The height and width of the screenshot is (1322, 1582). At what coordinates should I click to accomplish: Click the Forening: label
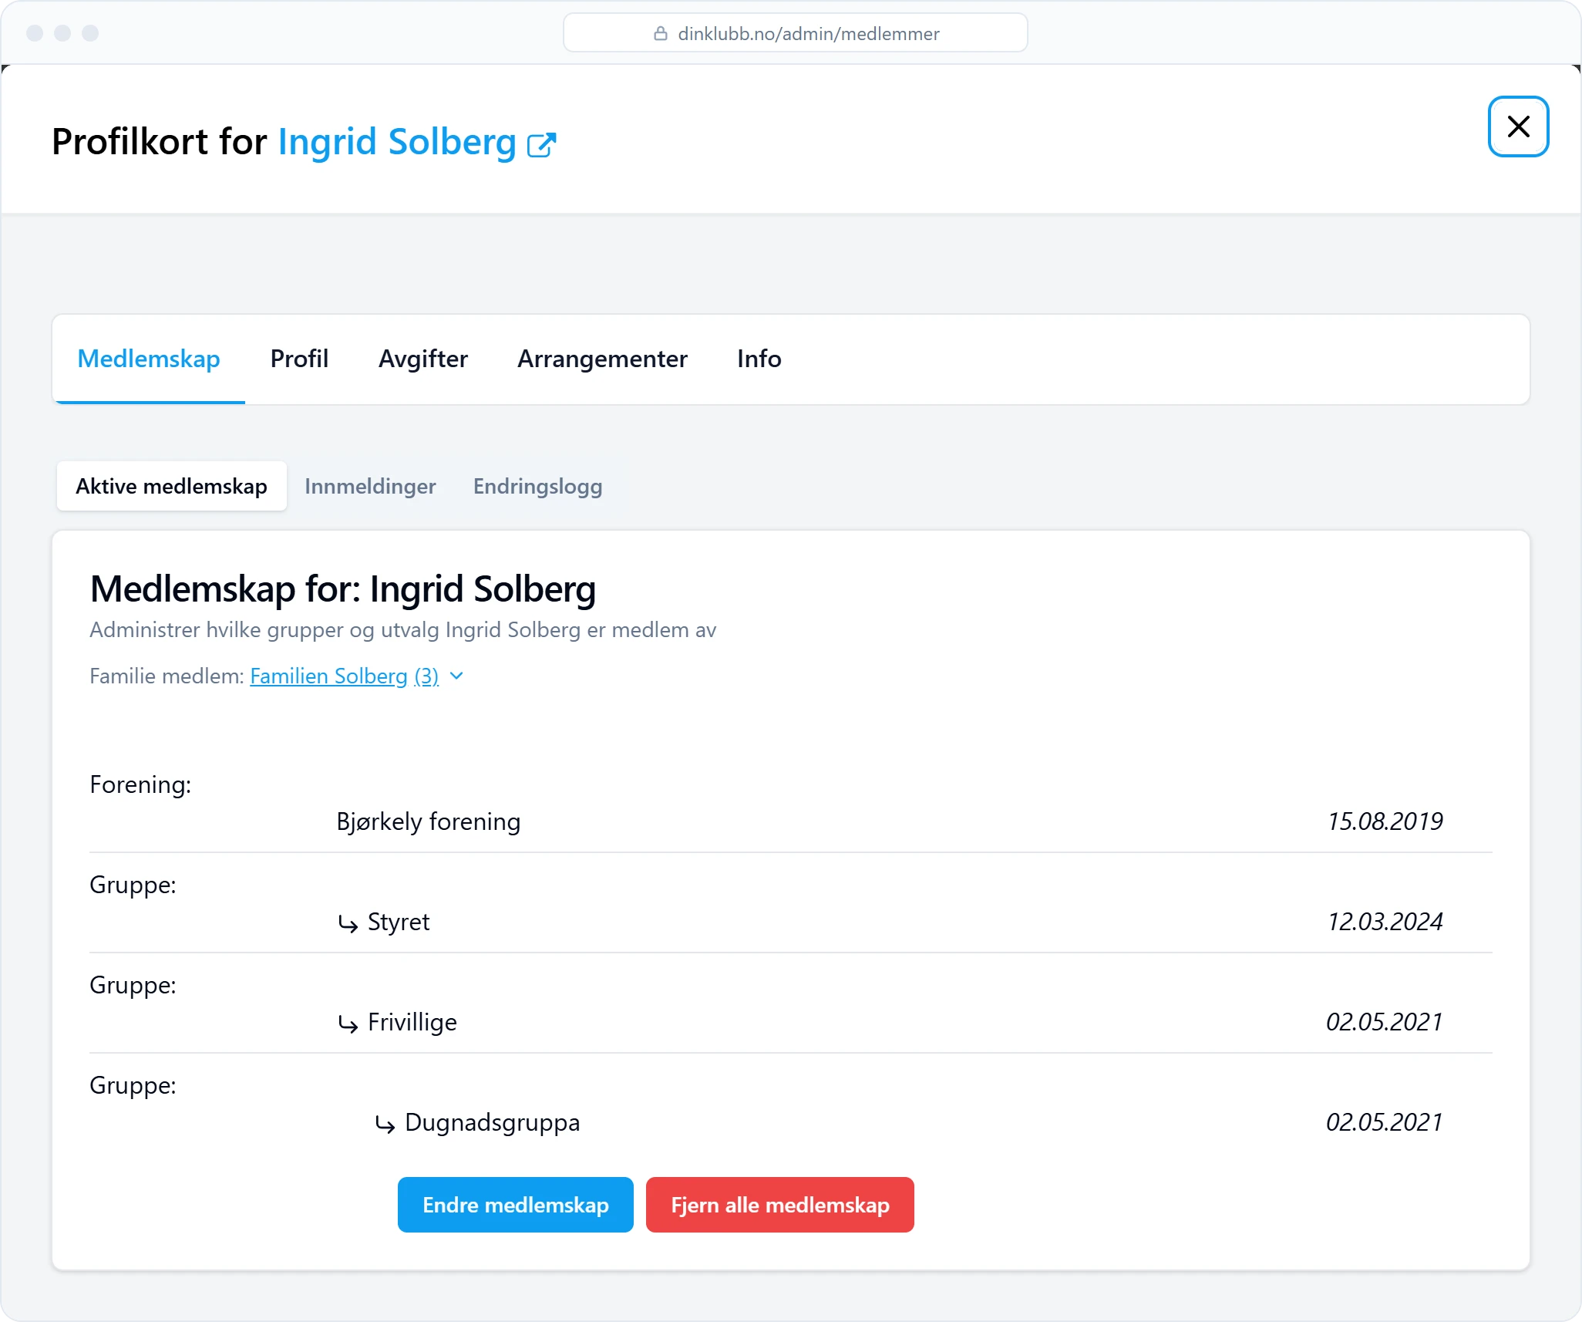(140, 784)
